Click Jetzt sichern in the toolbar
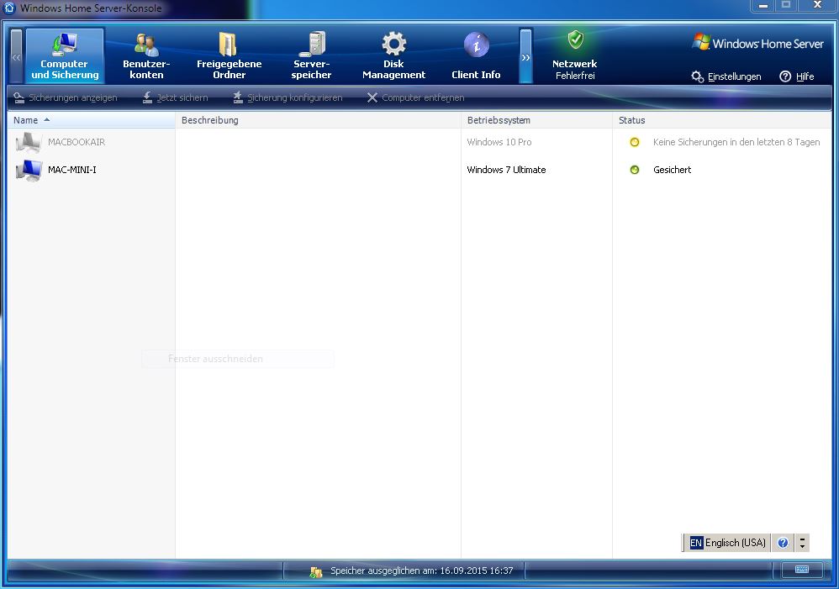The image size is (839, 589). 175,97
